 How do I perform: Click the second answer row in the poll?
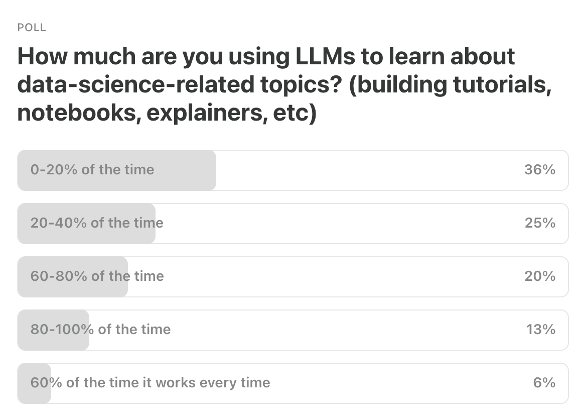[291, 223]
